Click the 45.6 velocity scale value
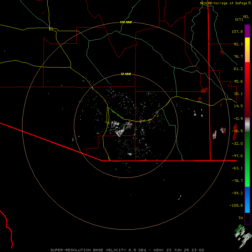Screen dimensions: 252x252 pyautogui.click(x=238, y=81)
